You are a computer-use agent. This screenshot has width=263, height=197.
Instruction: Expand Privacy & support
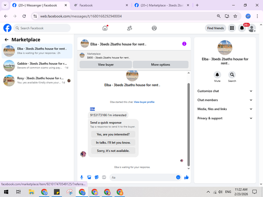(x=225, y=118)
